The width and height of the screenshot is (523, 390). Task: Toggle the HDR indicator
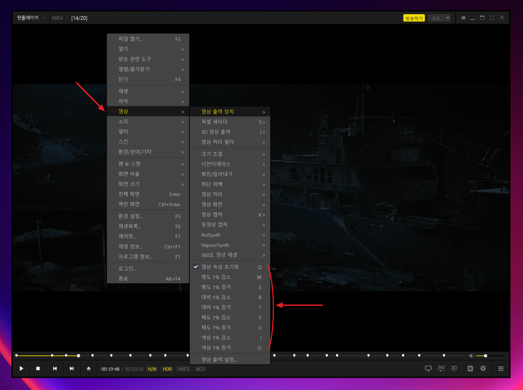point(167,369)
